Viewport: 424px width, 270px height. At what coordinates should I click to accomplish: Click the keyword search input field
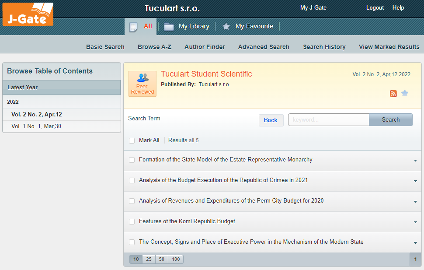click(x=328, y=120)
